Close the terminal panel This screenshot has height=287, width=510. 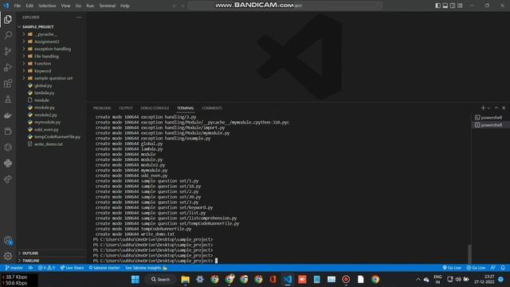[504, 108]
